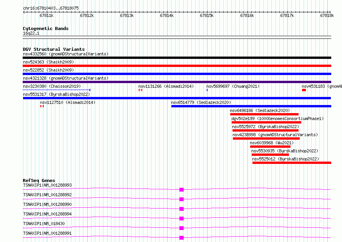Click the magenta exon box on TSNAXIP1 NM_018430

pos(181,228)
